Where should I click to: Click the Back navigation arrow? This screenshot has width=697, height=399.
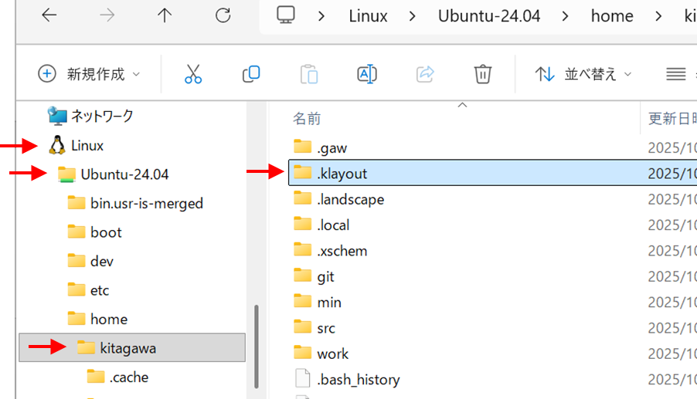pyautogui.click(x=49, y=15)
